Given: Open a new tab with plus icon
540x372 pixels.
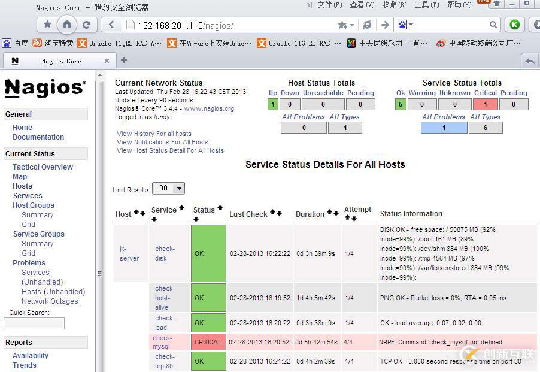Looking at the screenshot, I should [124, 60].
